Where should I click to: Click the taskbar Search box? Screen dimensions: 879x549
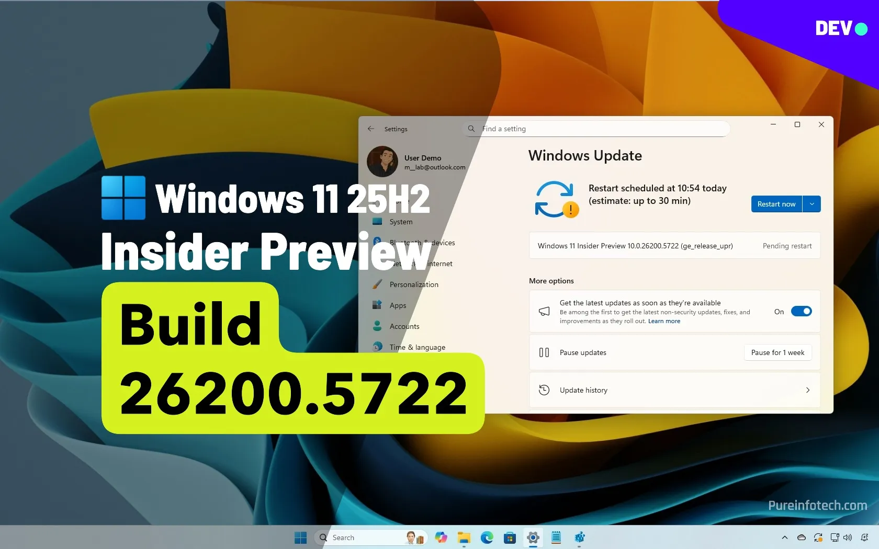pos(371,537)
